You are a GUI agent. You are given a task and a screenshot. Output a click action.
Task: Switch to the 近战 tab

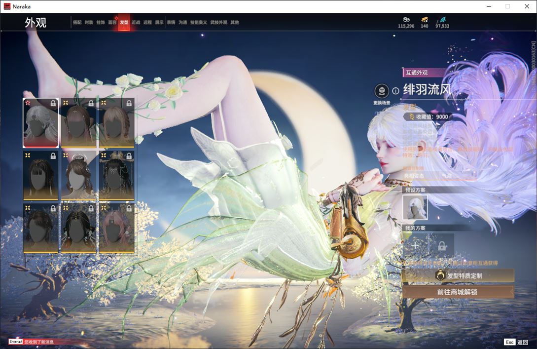pyautogui.click(x=136, y=22)
